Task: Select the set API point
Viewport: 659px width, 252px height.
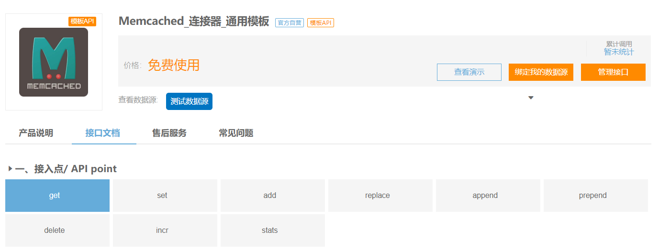Action: [x=165, y=196]
